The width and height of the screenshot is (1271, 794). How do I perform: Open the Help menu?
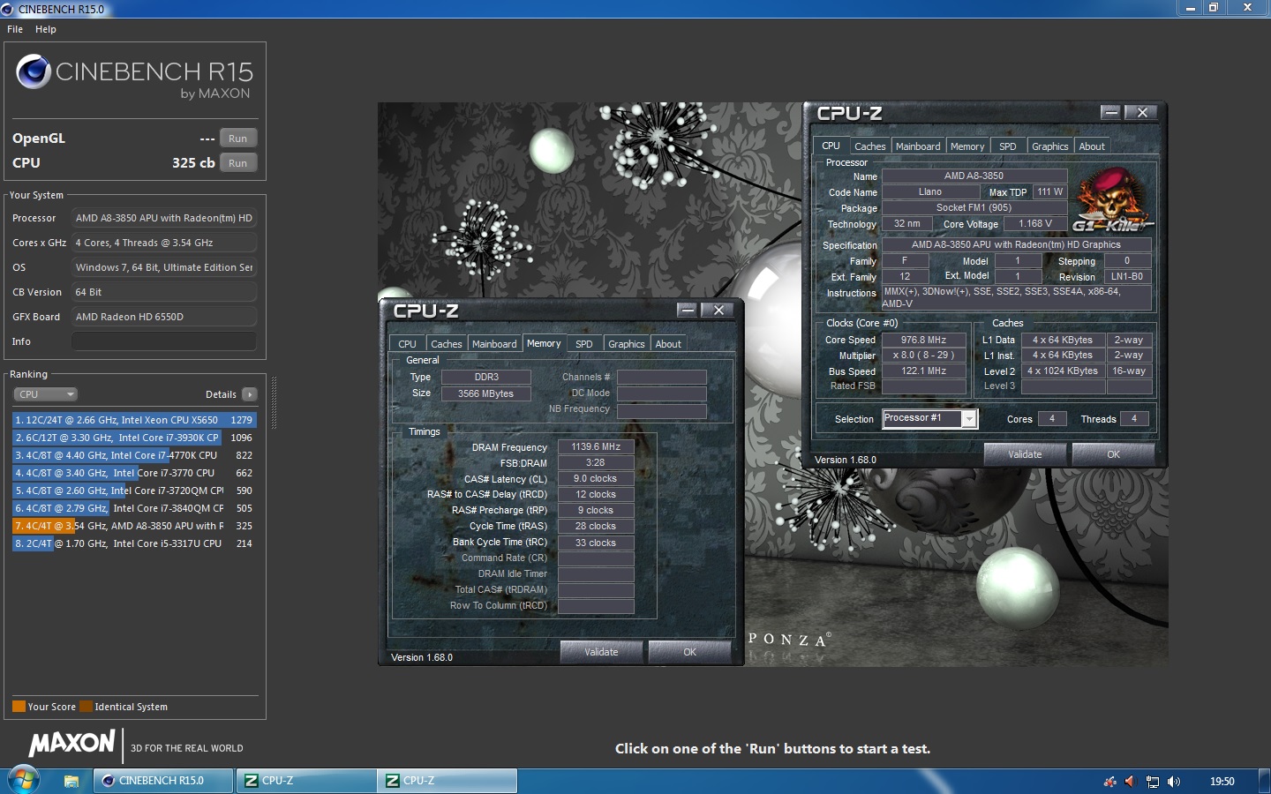[46, 29]
